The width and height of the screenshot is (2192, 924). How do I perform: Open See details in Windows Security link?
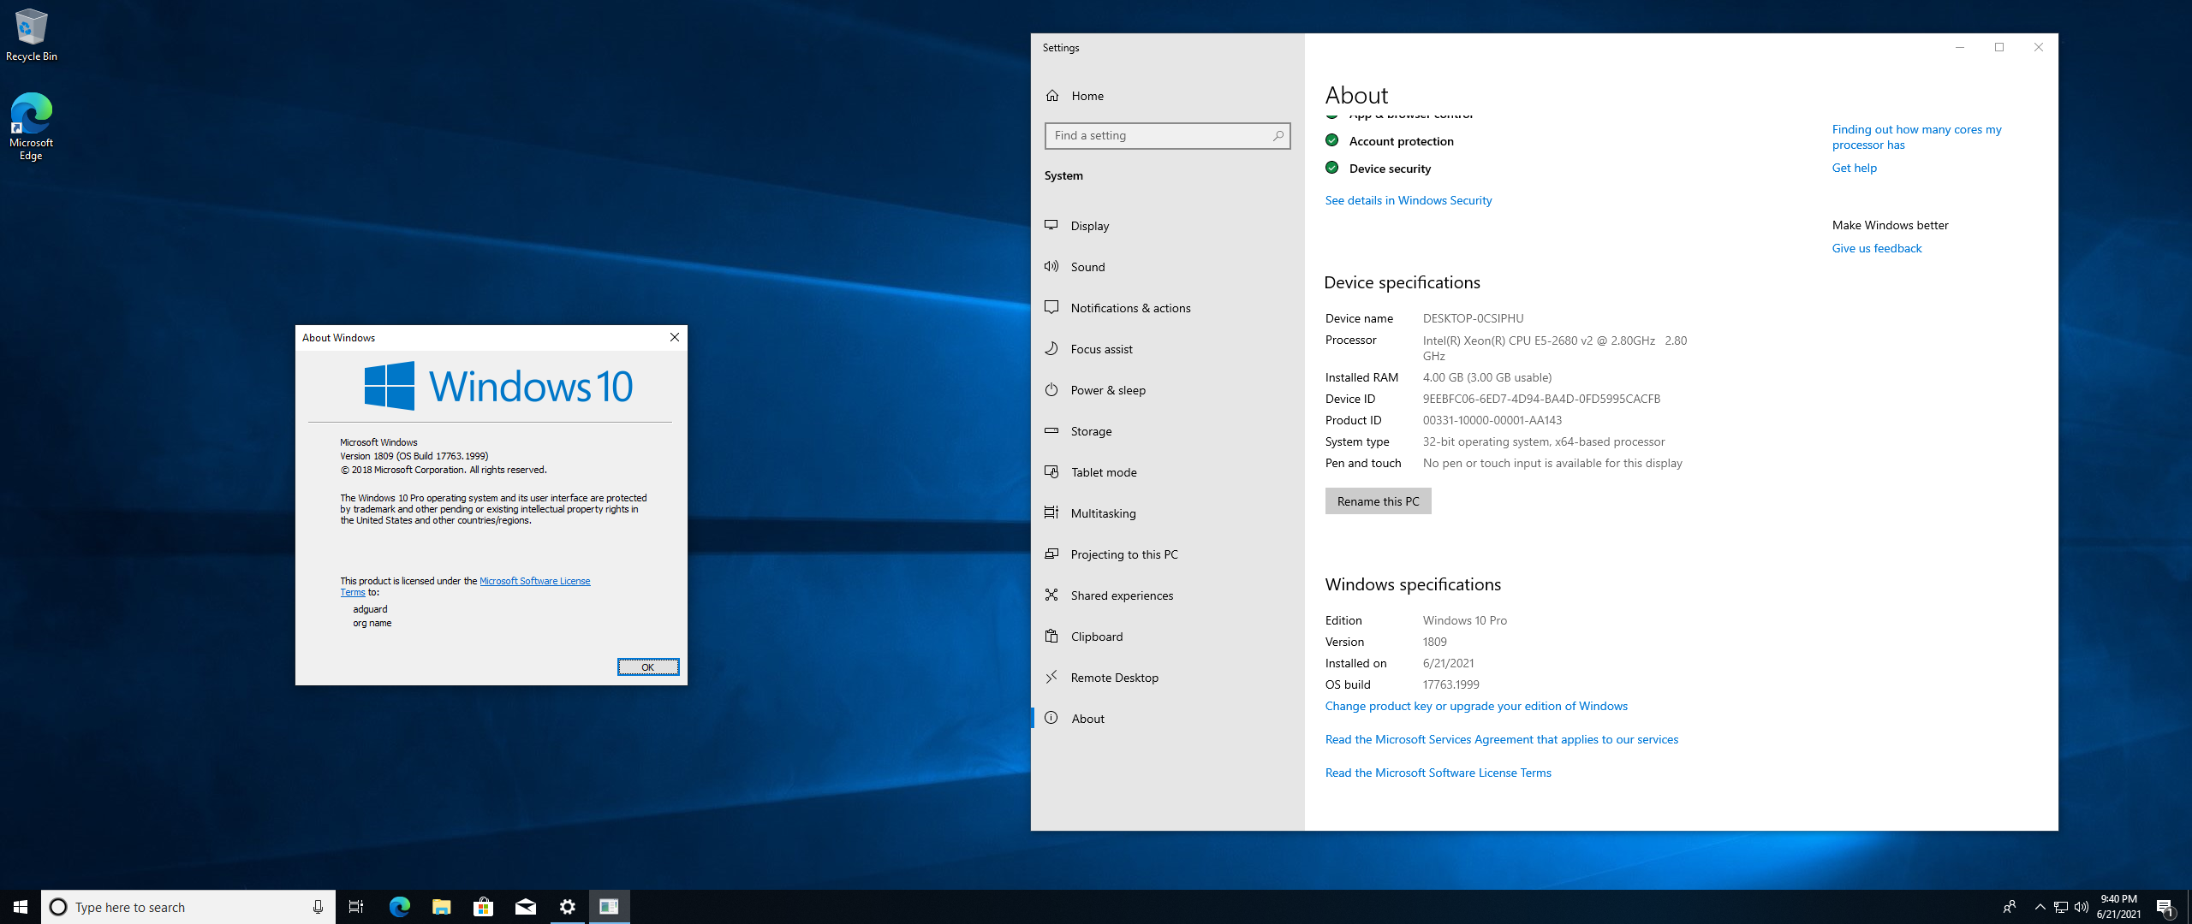[x=1408, y=200]
